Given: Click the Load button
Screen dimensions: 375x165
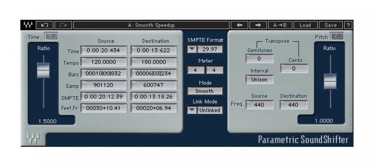Looking at the screenshot, I should point(305,25).
